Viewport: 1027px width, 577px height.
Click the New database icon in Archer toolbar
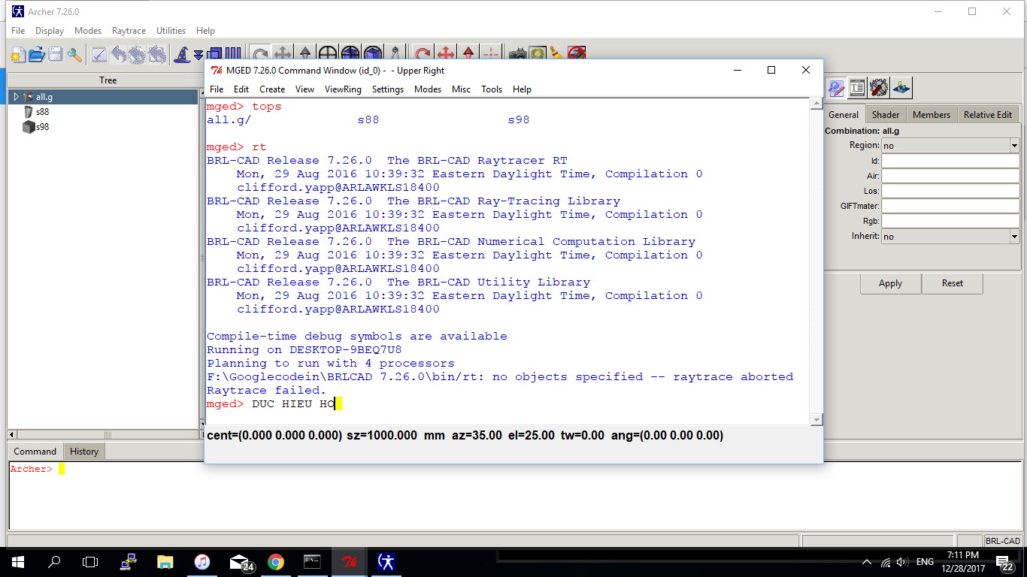18,54
